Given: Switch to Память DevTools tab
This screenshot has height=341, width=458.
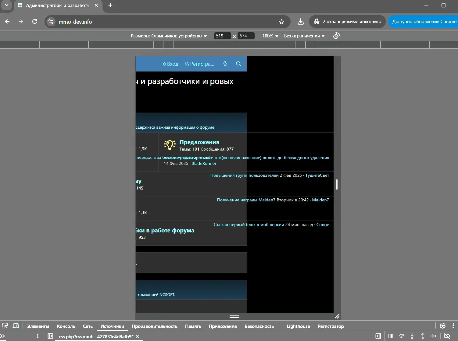Looking at the screenshot, I should 193,326.
